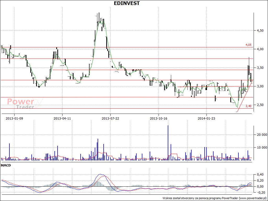Select the 2013-01-09 date label
This screenshot has width=268, height=201.
click(x=14, y=118)
